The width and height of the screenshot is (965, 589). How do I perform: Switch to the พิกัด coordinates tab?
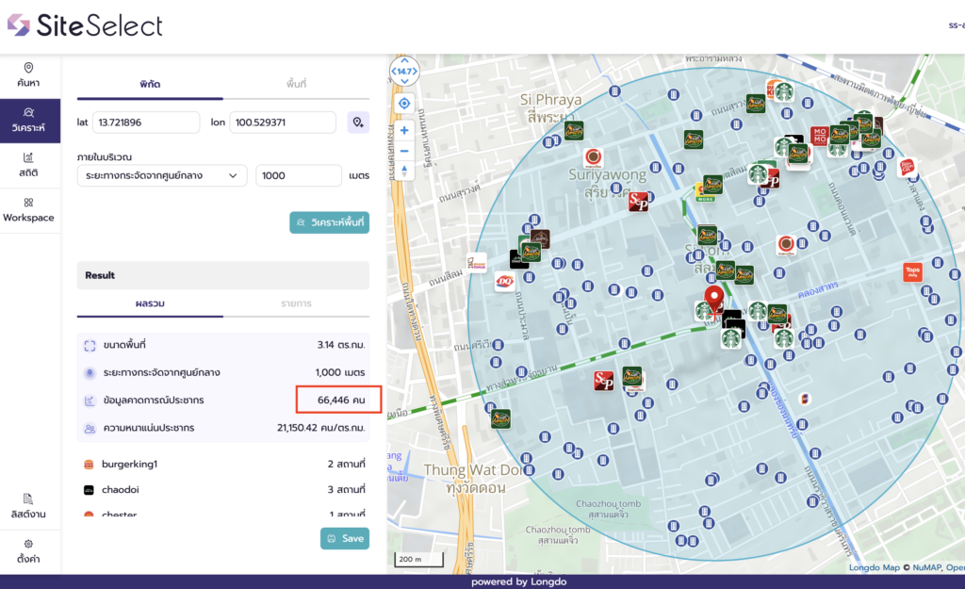[x=150, y=84]
